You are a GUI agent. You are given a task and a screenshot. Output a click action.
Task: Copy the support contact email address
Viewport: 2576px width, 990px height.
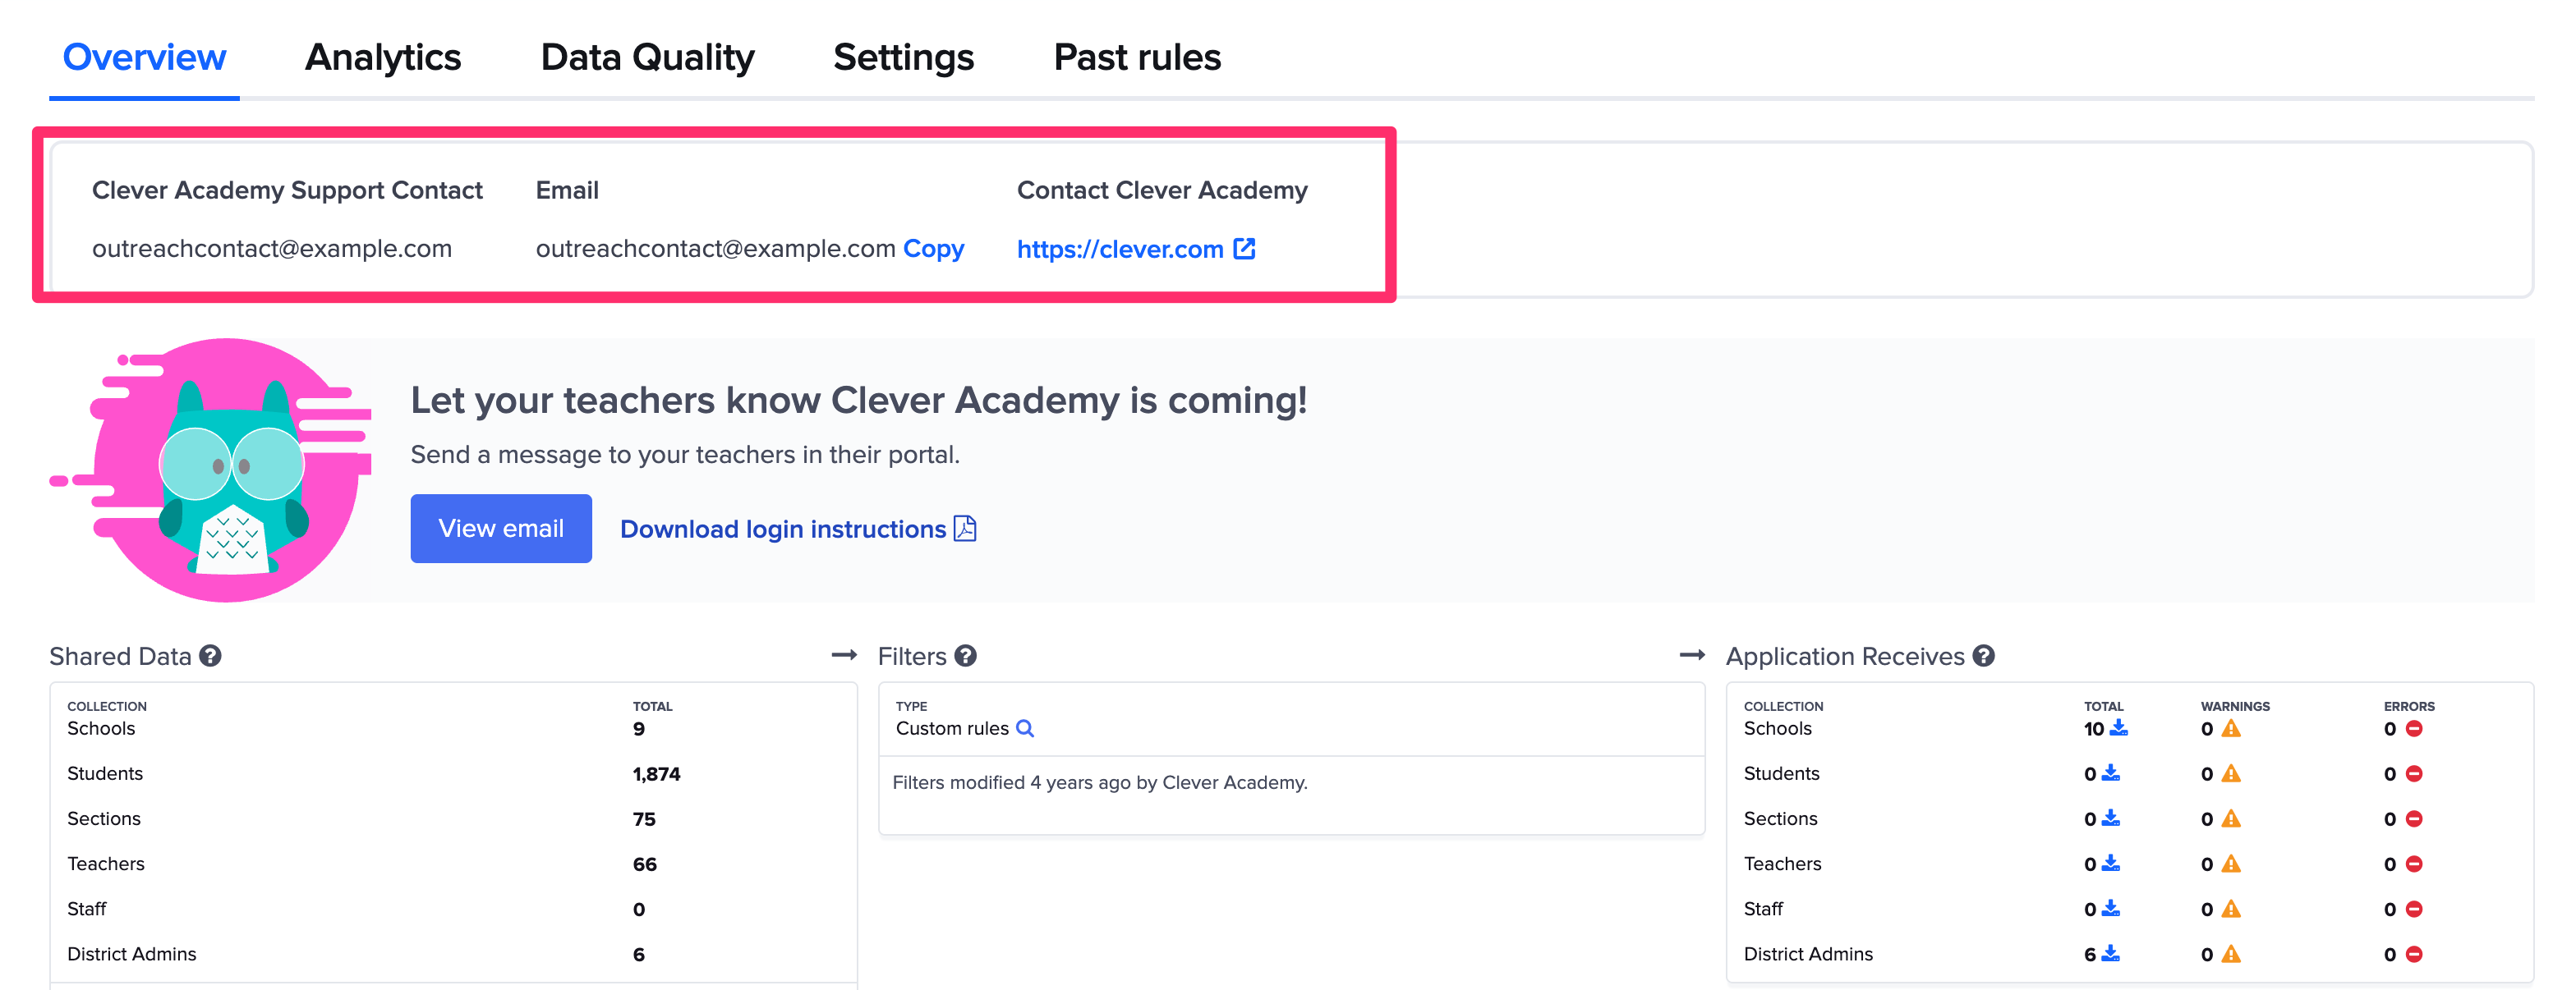pos(933,249)
